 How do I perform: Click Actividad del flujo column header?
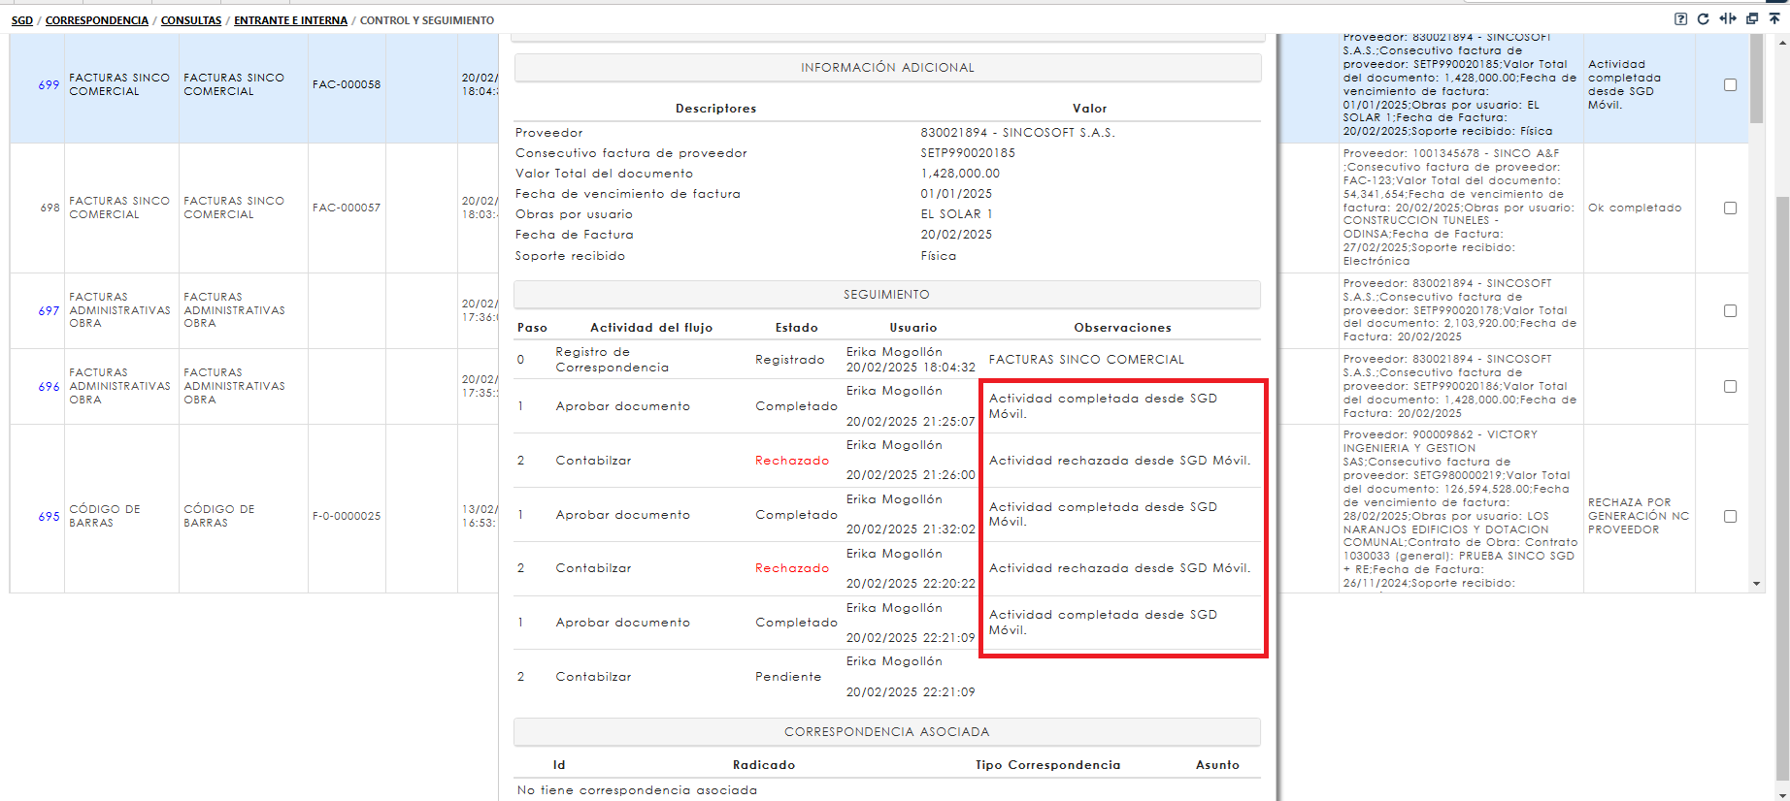[x=651, y=328]
